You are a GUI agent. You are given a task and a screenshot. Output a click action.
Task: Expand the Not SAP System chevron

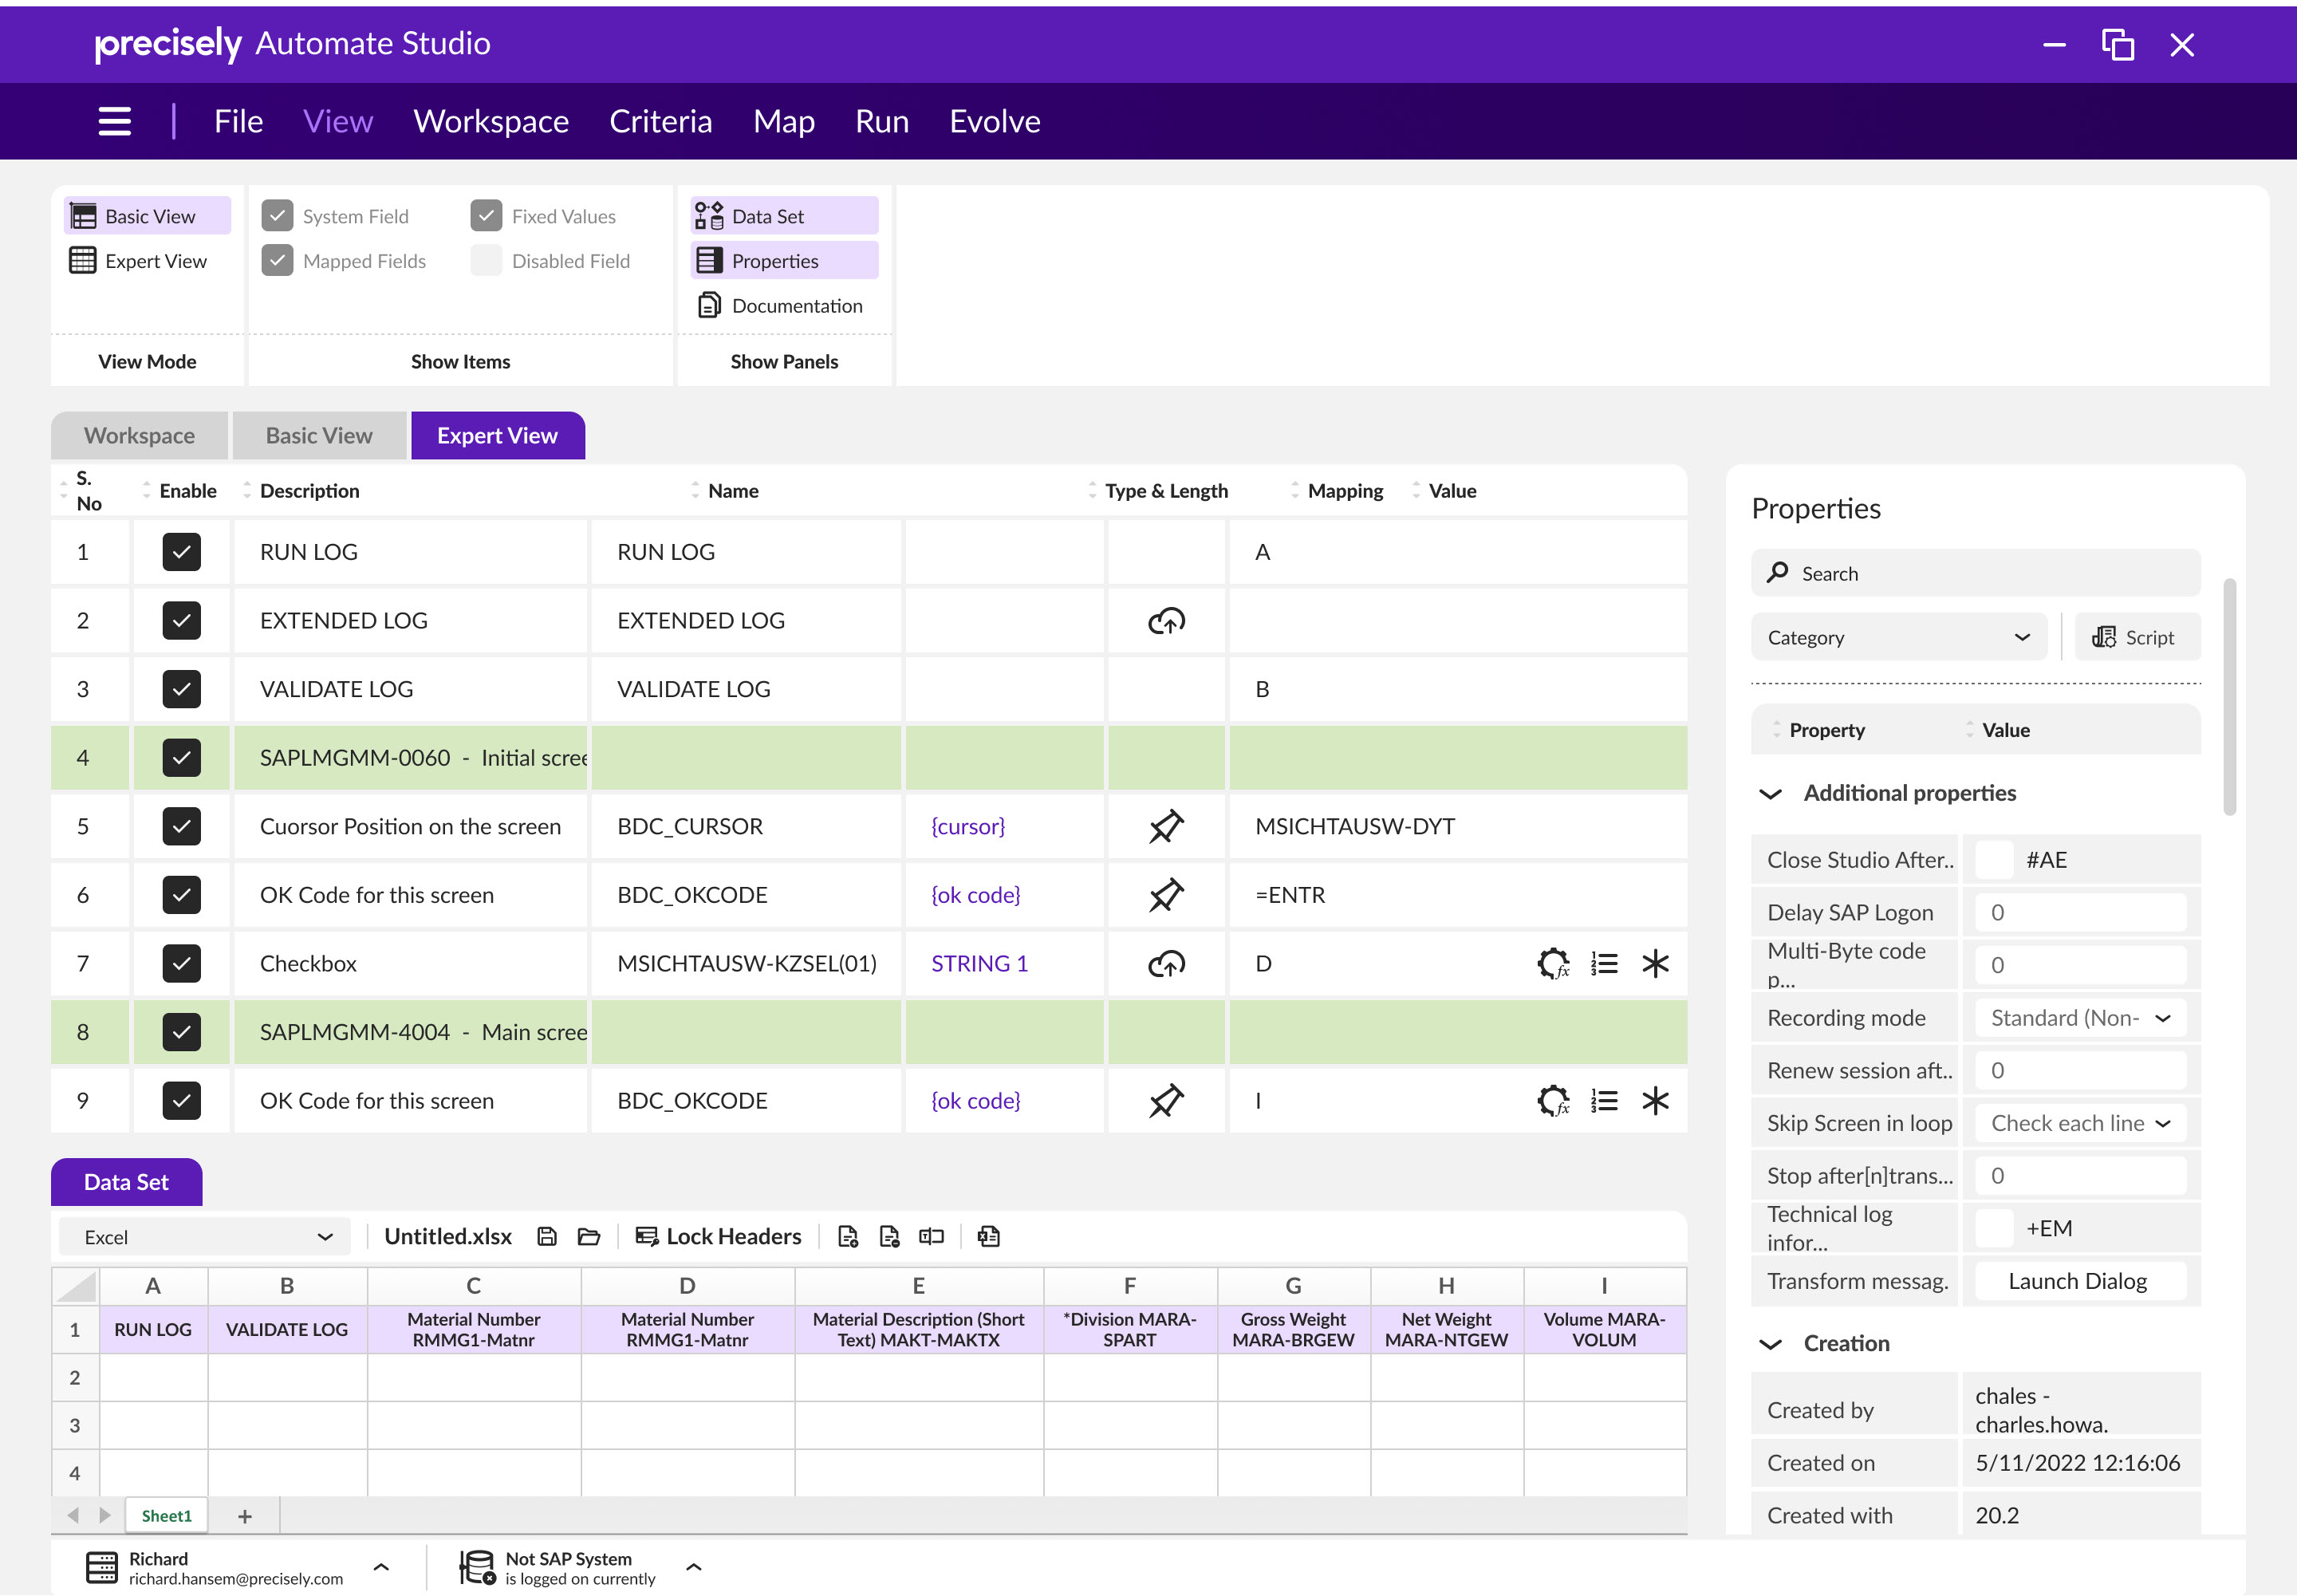(x=694, y=1567)
